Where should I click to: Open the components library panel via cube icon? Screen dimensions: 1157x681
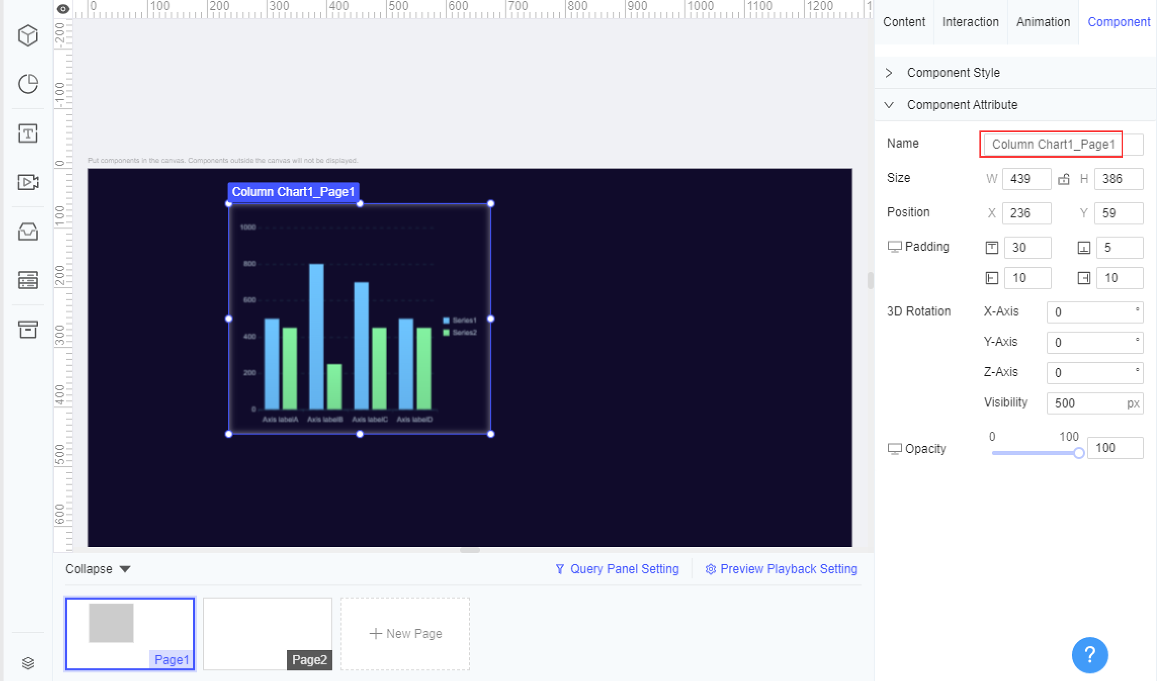27,35
